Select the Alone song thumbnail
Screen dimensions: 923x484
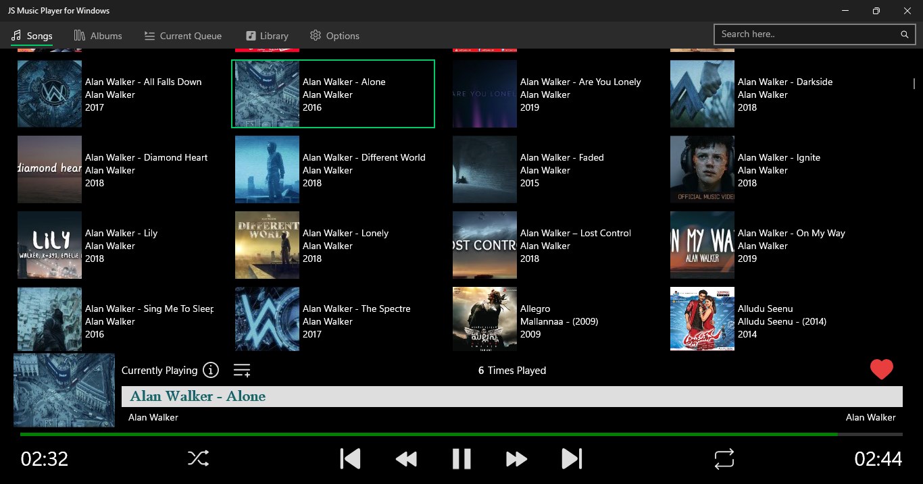[267, 94]
